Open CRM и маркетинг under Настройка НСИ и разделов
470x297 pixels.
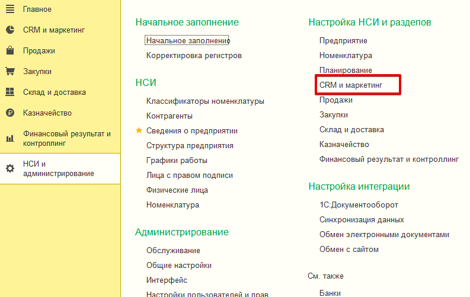[x=351, y=85]
